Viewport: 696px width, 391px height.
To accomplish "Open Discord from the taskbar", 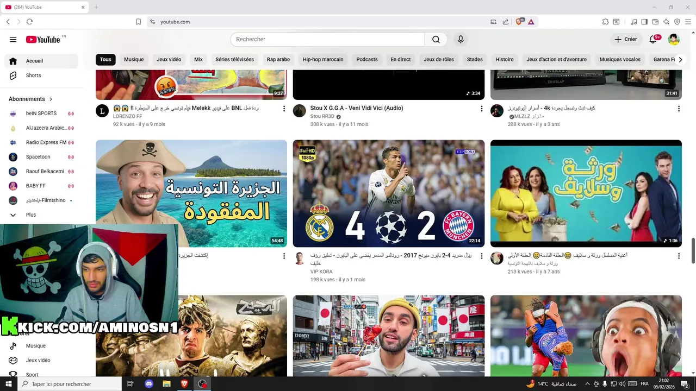I will [x=149, y=384].
